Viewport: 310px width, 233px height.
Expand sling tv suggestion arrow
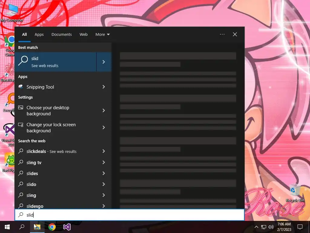[x=104, y=162]
